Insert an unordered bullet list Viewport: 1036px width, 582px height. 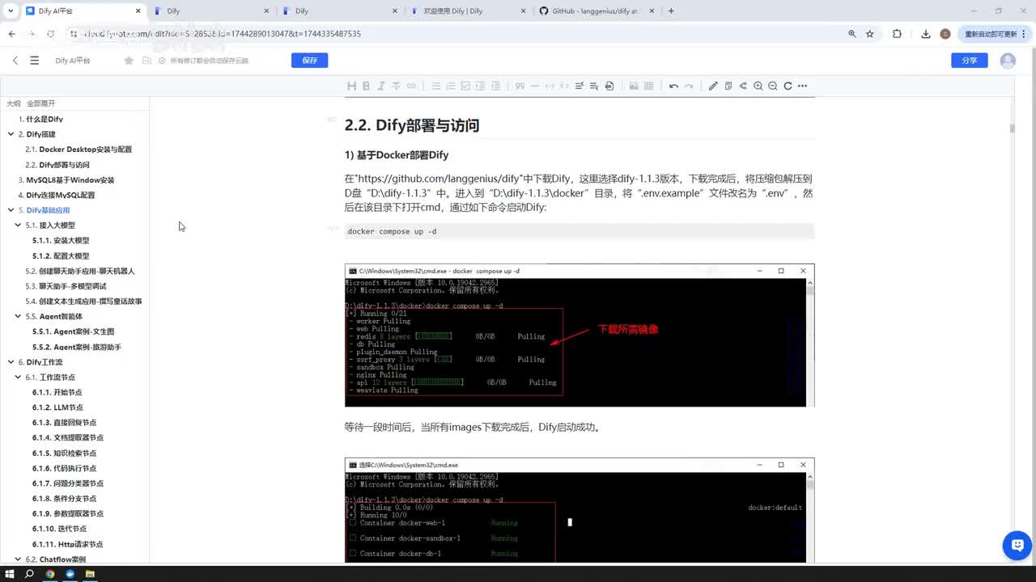click(435, 86)
